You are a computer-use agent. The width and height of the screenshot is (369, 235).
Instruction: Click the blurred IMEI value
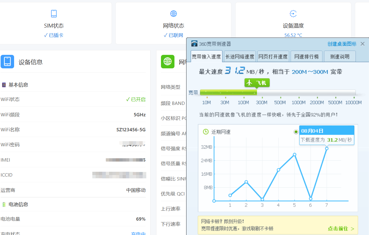[x=126, y=160]
